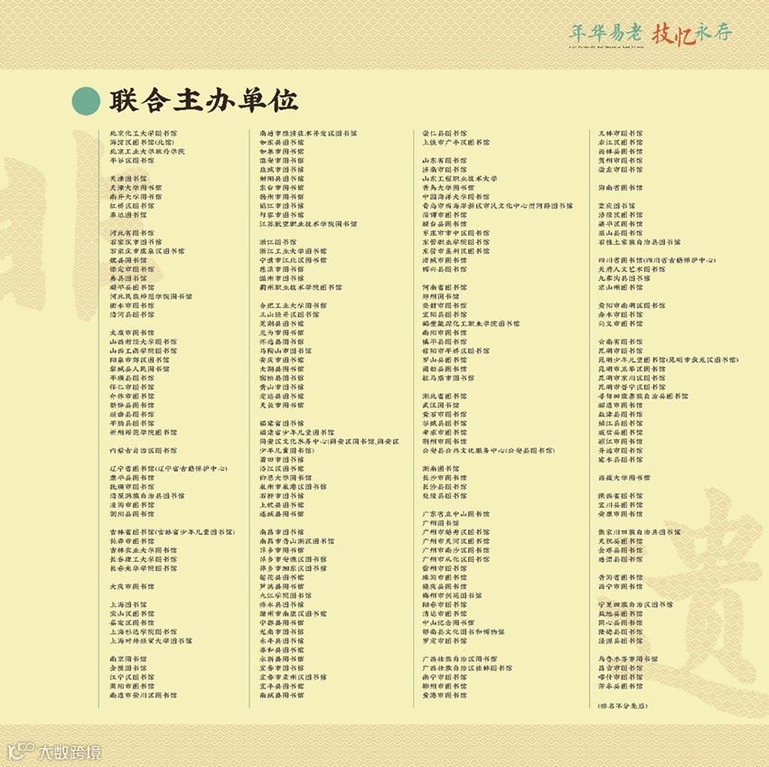
Task: Click the entry 武汉图书馆
Action: (441, 405)
